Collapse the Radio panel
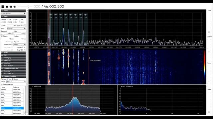This screenshot has height=119, width=213. (x=13, y=16)
